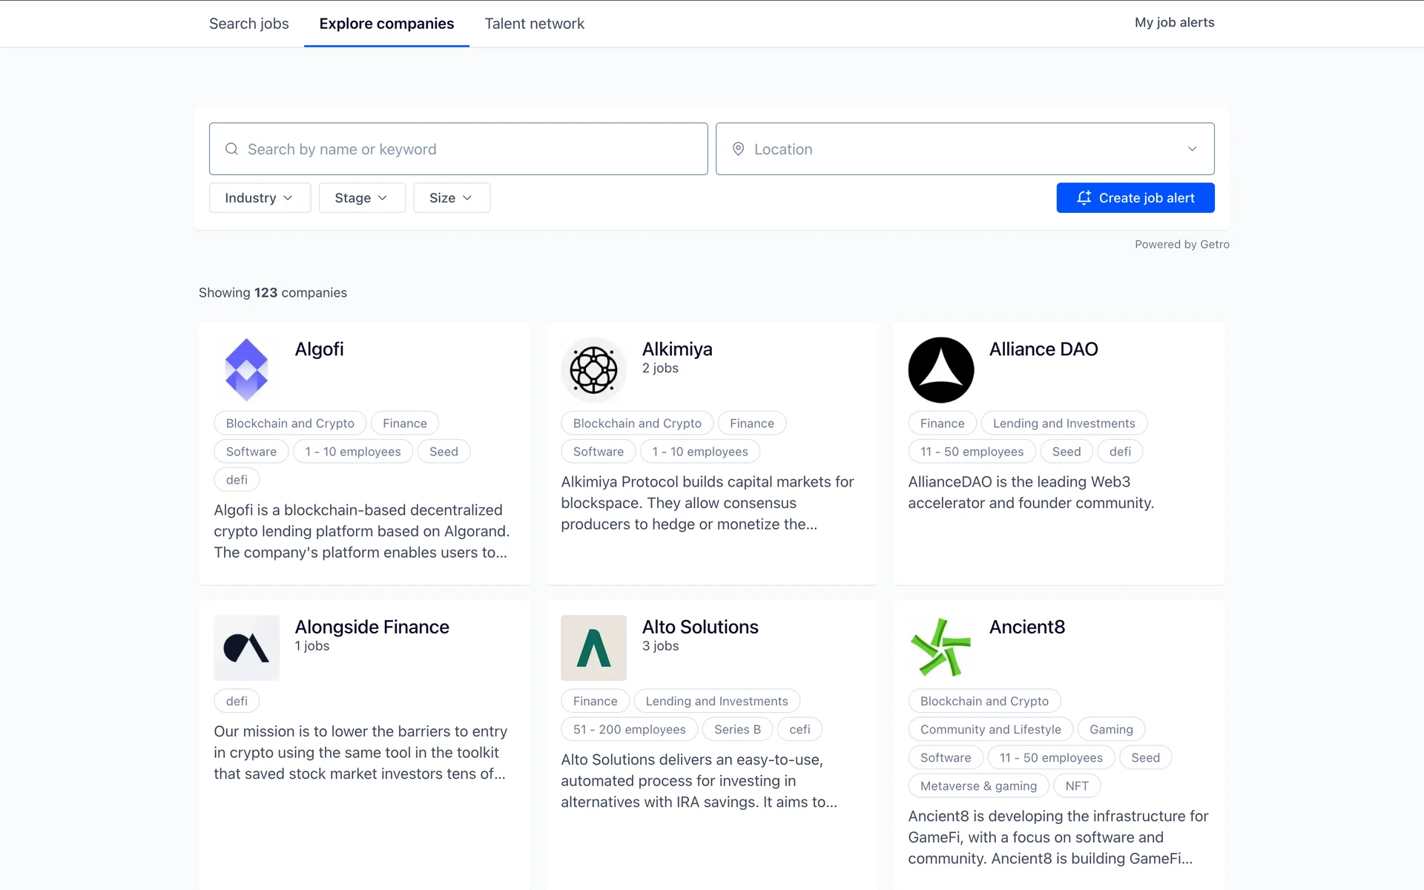The image size is (1424, 890).
Task: Click the location pin icon
Action: pyautogui.click(x=738, y=149)
